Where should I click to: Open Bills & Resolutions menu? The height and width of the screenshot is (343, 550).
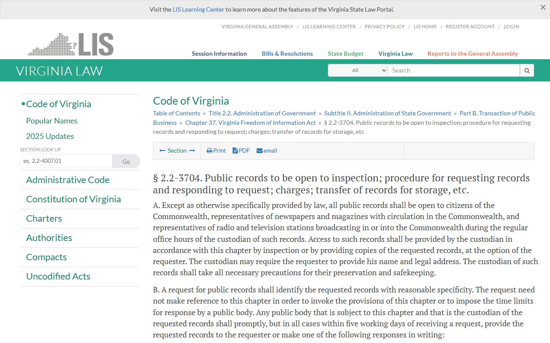[x=287, y=54]
